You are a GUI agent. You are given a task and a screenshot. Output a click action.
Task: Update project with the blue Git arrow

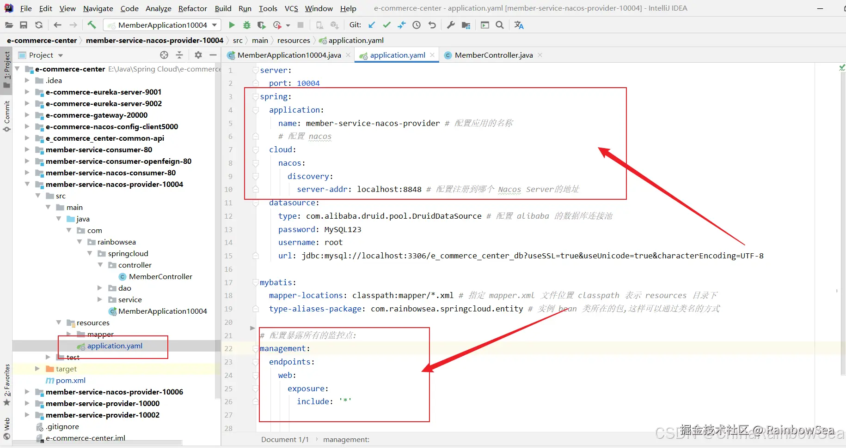click(372, 25)
